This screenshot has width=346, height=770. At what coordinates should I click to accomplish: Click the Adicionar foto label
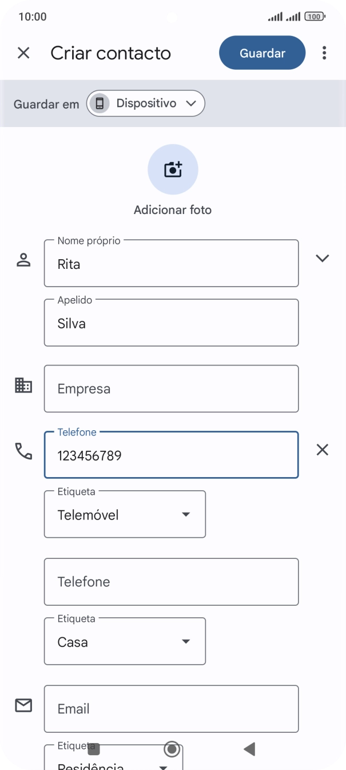(x=173, y=209)
